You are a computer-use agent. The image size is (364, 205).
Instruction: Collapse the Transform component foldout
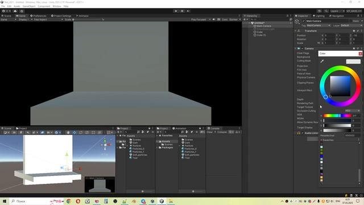pyautogui.click(x=296, y=31)
